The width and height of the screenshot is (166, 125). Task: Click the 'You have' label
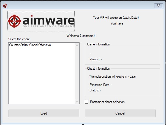tap(117, 23)
